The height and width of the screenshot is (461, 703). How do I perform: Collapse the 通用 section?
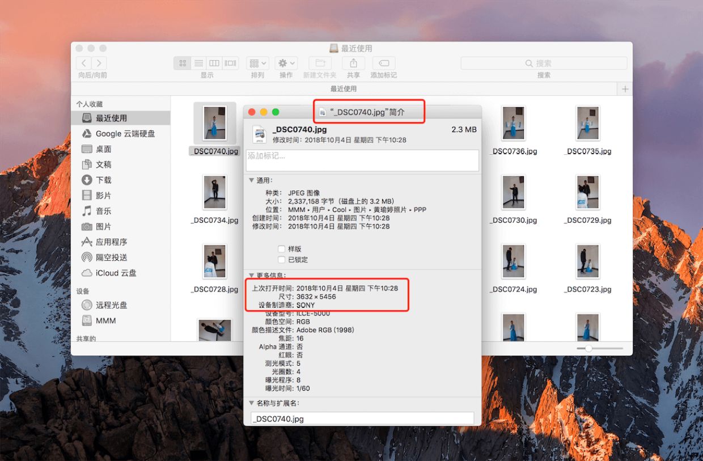(252, 180)
